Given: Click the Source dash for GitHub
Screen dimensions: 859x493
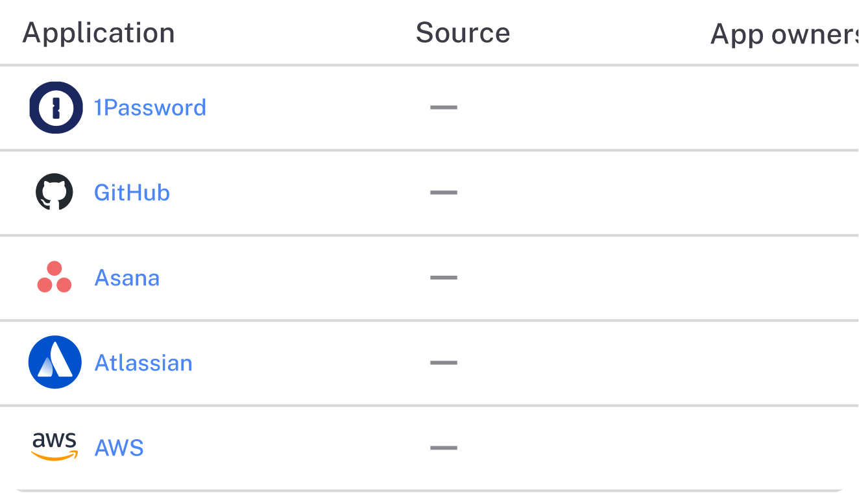Looking at the screenshot, I should 444,193.
